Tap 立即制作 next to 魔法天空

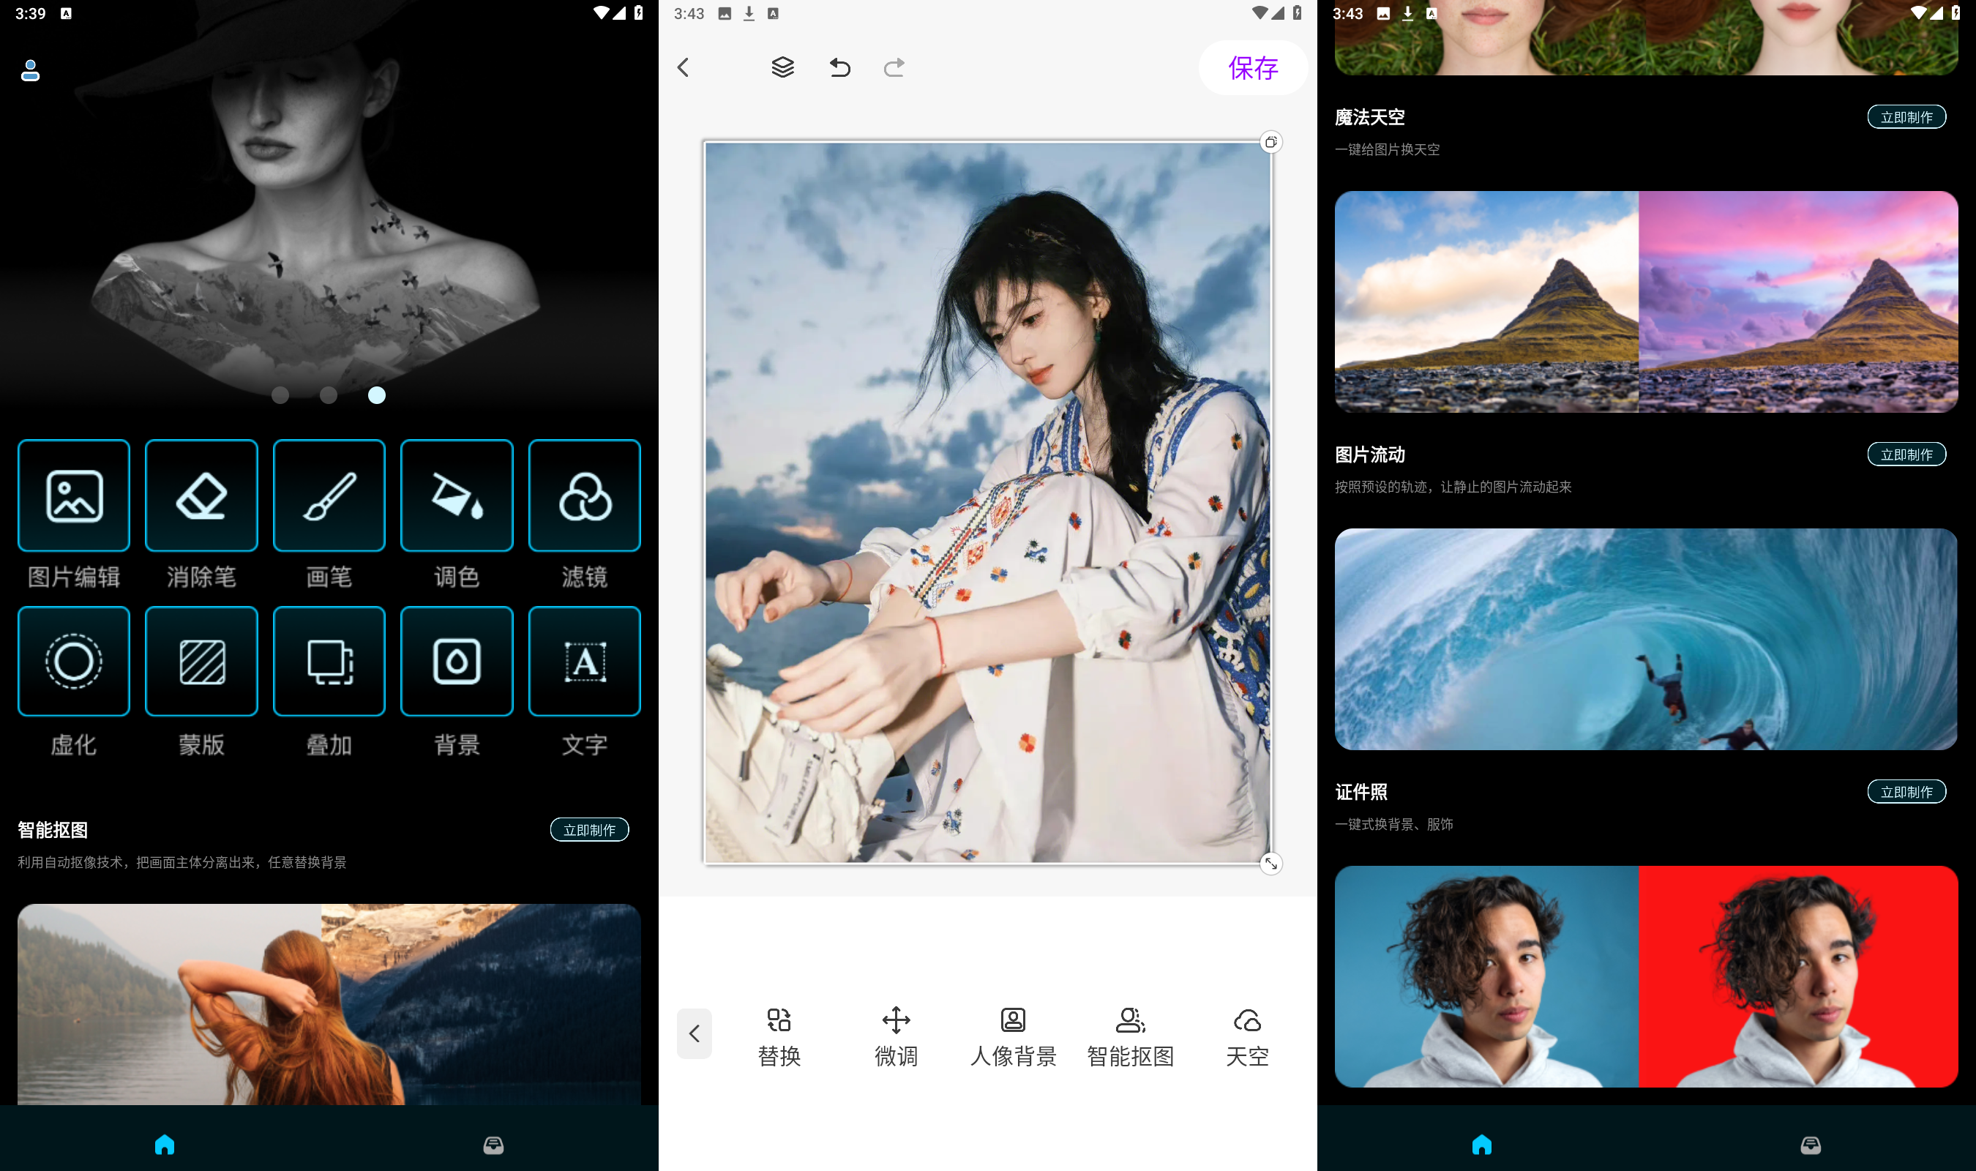click(x=1906, y=117)
